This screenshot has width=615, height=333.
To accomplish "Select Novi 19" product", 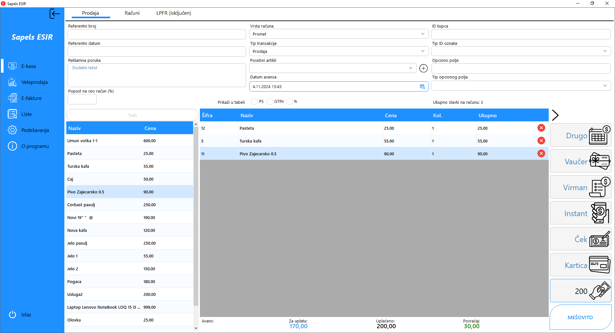I will click(x=130, y=217).
